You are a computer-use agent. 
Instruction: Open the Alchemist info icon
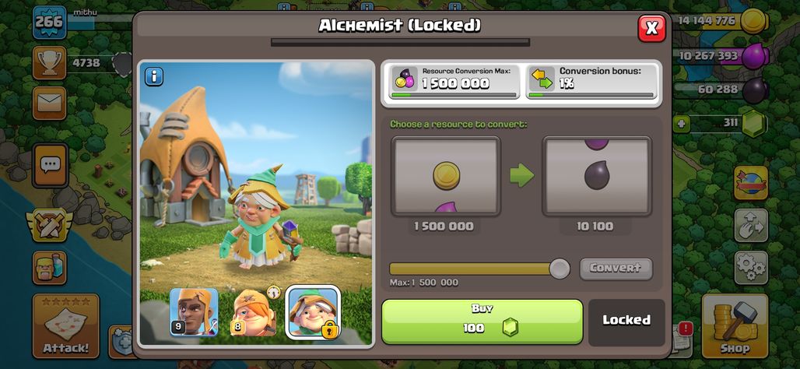click(154, 76)
